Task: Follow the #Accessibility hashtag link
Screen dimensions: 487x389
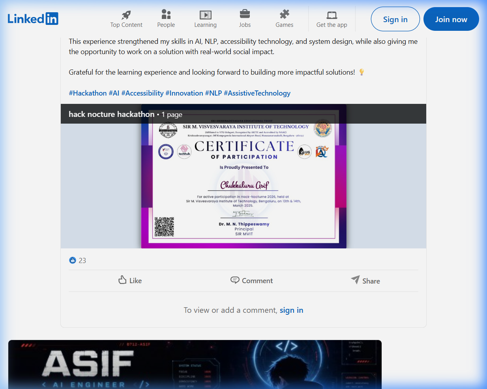Action: pyautogui.click(x=142, y=93)
